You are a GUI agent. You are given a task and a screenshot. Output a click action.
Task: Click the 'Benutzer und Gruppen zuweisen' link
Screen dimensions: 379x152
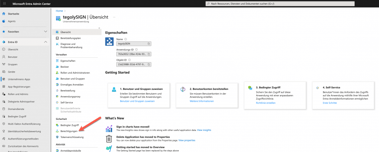137,101
